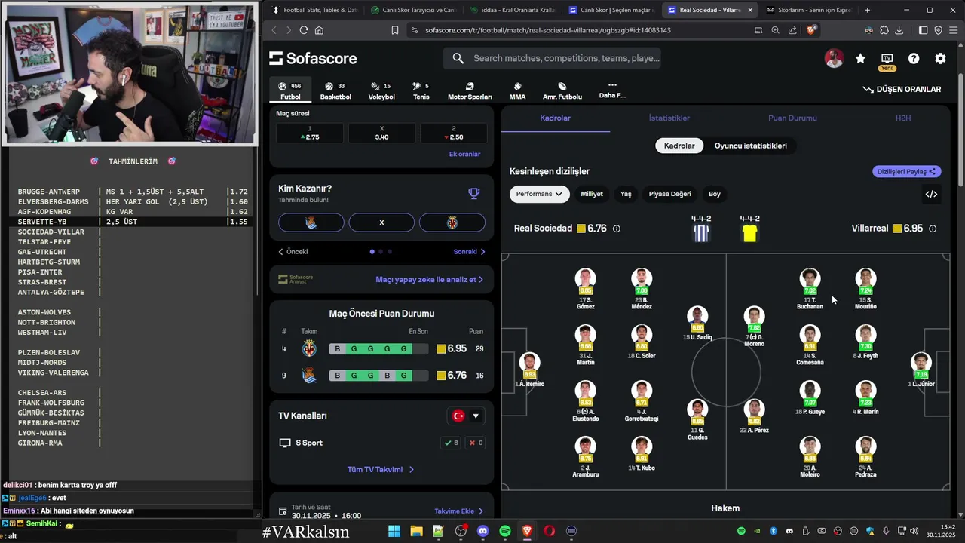Open the favorites star icon in Sofascore header
Viewport: 965px width, 543px height.
click(860, 59)
